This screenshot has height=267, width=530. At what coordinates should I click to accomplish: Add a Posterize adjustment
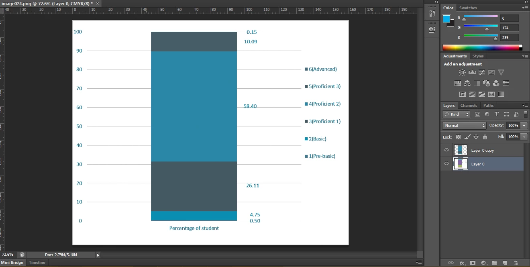(x=472, y=94)
